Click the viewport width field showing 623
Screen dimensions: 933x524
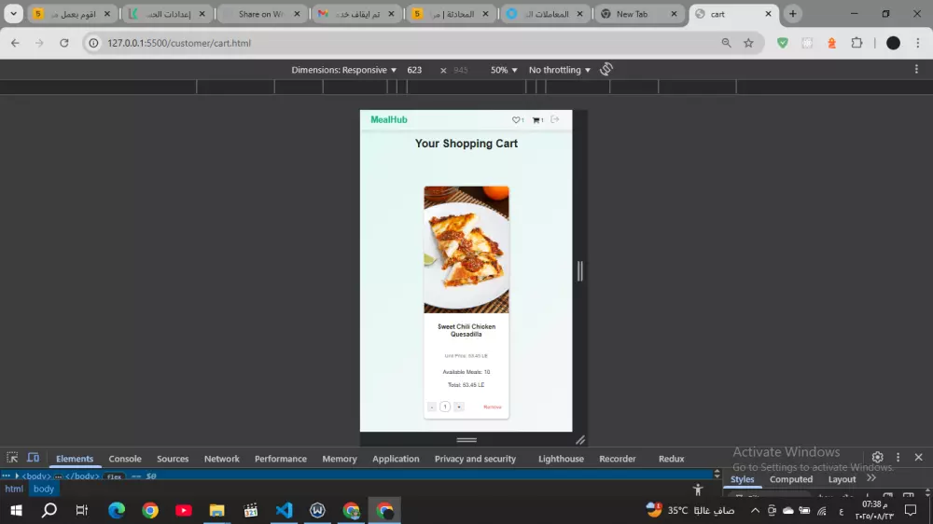(415, 70)
